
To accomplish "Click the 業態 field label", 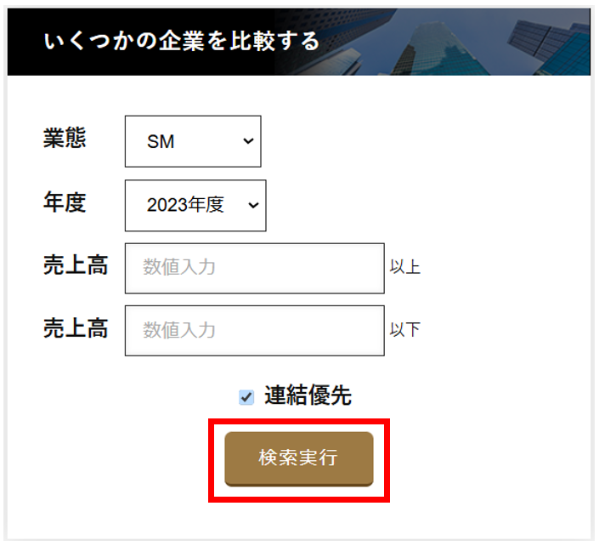I will [65, 138].
